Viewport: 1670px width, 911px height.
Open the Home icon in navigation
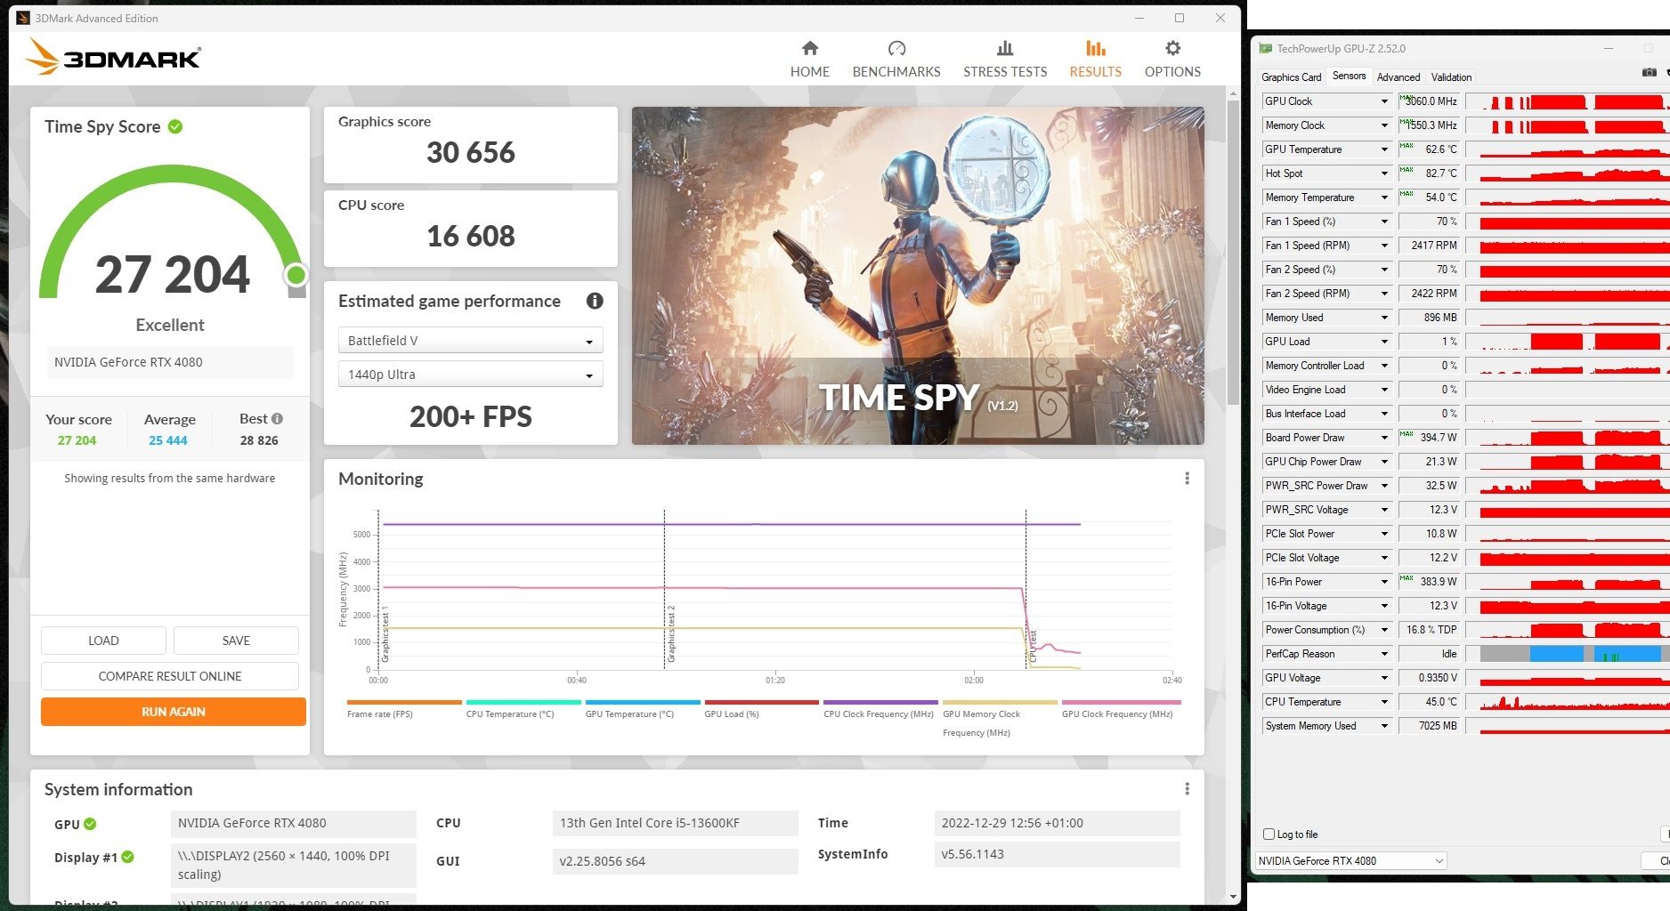[x=809, y=49]
